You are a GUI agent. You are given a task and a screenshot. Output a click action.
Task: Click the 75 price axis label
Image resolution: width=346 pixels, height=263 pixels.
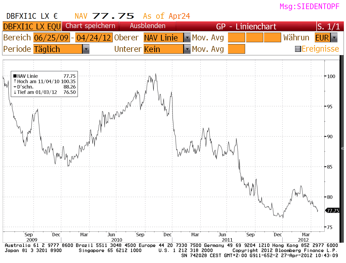click(330, 227)
